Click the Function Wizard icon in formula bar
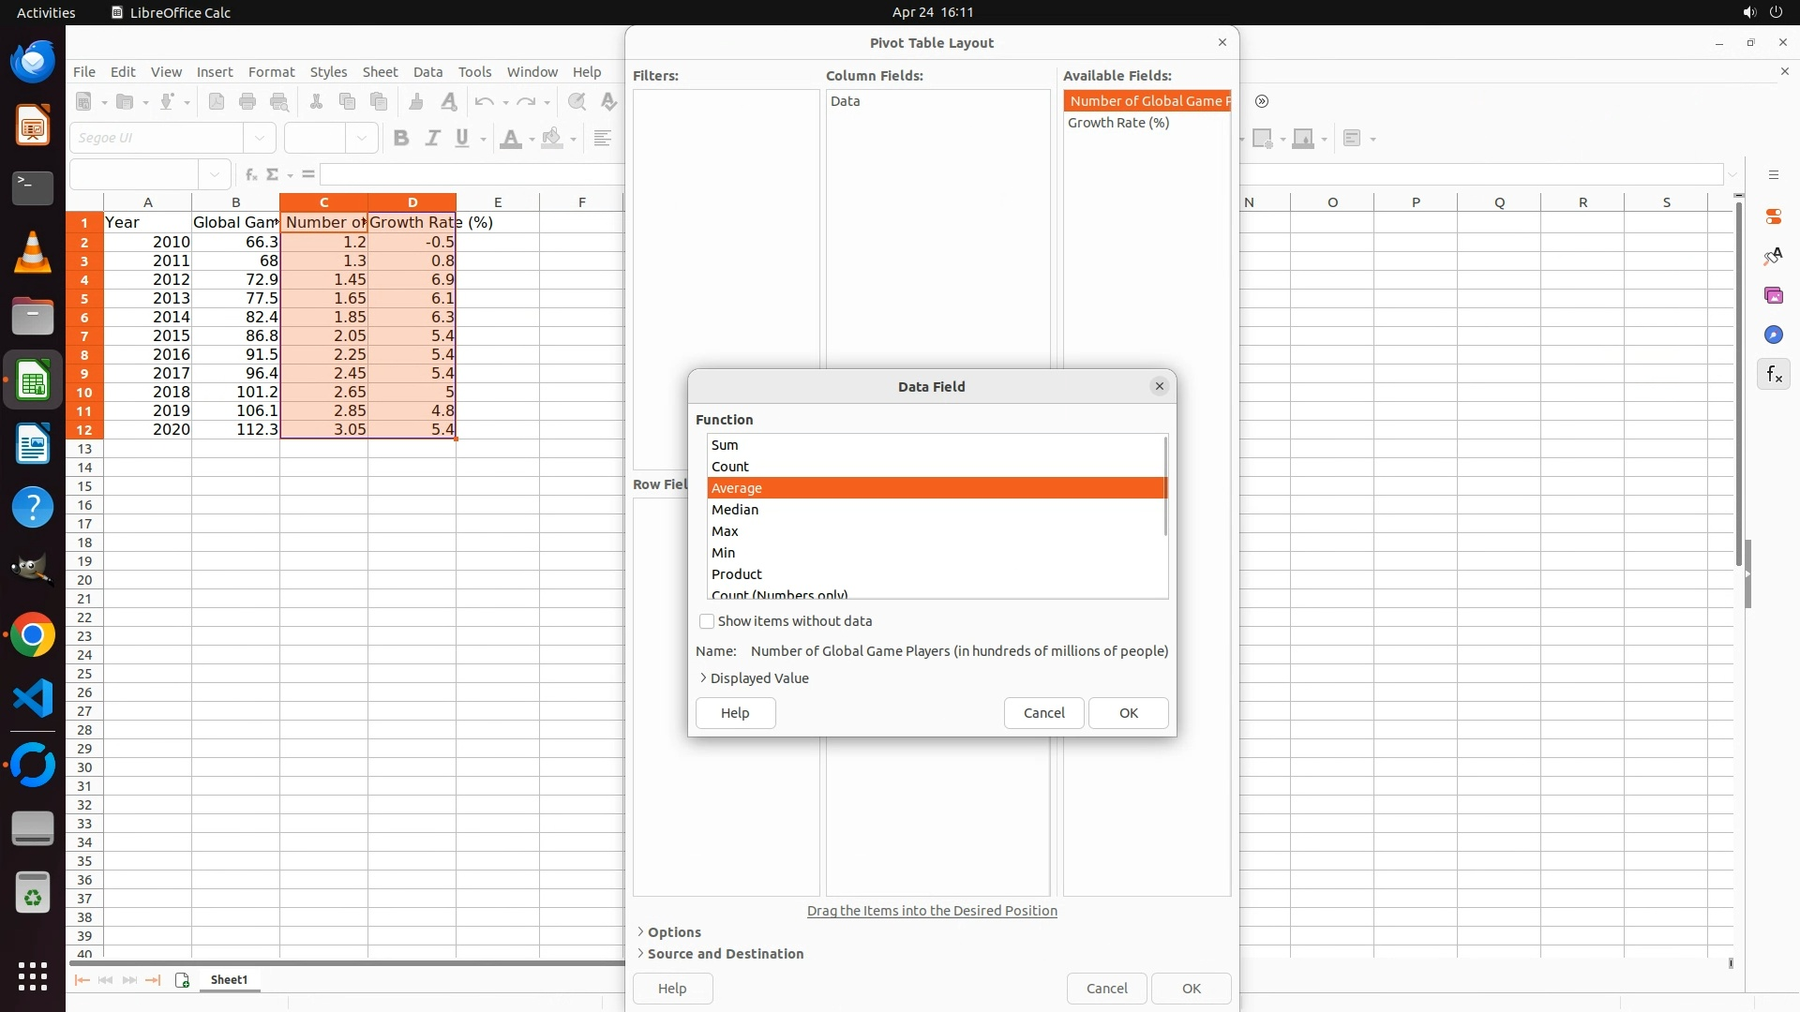Viewport: 1800px width, 1012px height. [x=250, y=174]
